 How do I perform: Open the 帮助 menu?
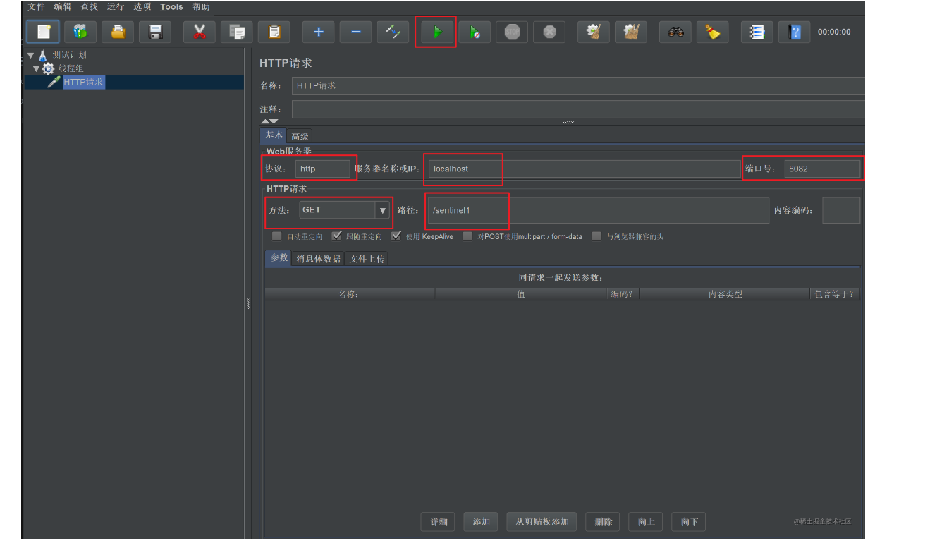[201, 7]
